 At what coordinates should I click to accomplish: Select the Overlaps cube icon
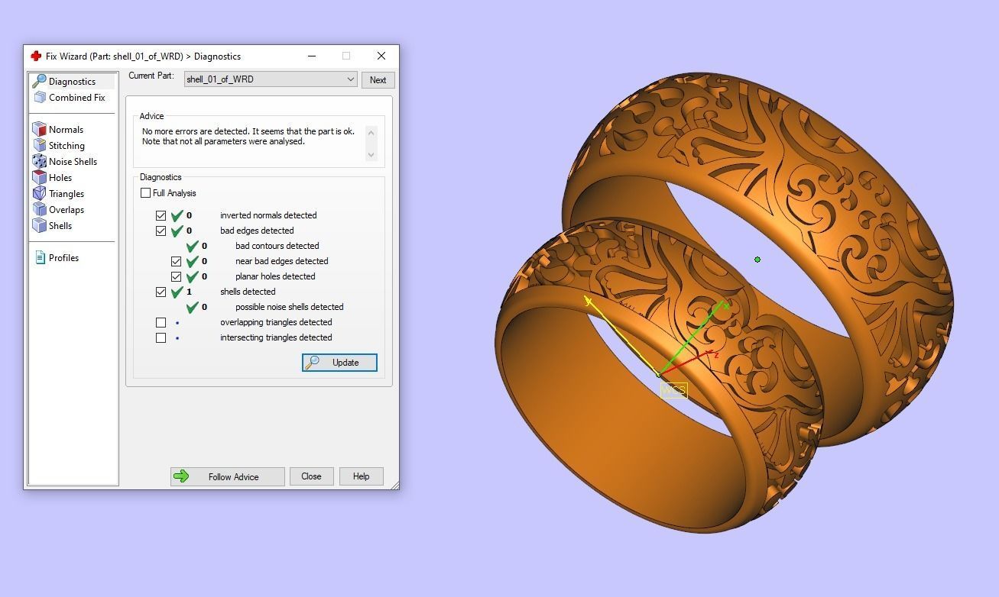[39, 209]
